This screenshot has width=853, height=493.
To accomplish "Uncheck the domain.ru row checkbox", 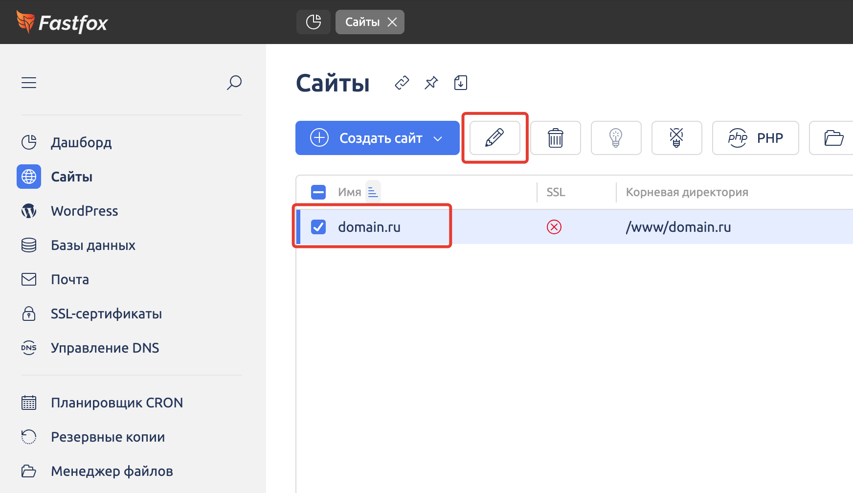I will [x=318, y=227].
